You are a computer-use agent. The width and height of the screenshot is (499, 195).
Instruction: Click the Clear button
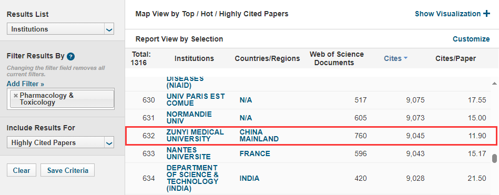click(x=22, y=170)
